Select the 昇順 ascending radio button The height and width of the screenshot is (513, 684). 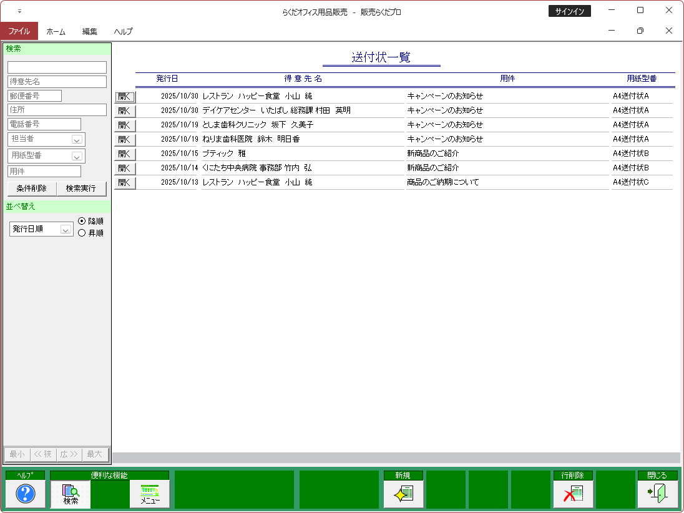(x=82, y=233)
